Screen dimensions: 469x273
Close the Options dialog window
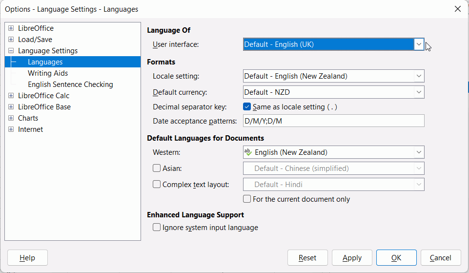[x=458, y=9]
